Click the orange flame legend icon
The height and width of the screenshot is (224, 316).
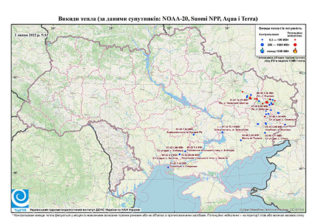[295, 51]
